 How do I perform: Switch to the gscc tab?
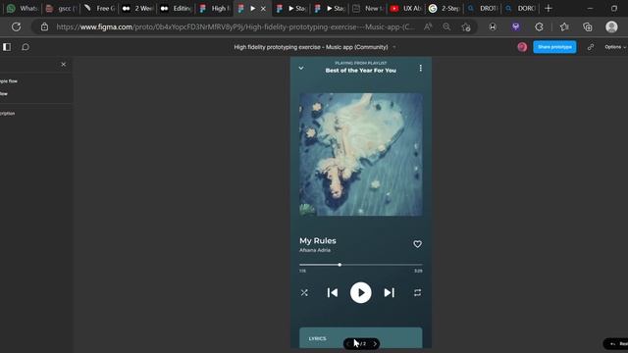[x=61, y=9]
